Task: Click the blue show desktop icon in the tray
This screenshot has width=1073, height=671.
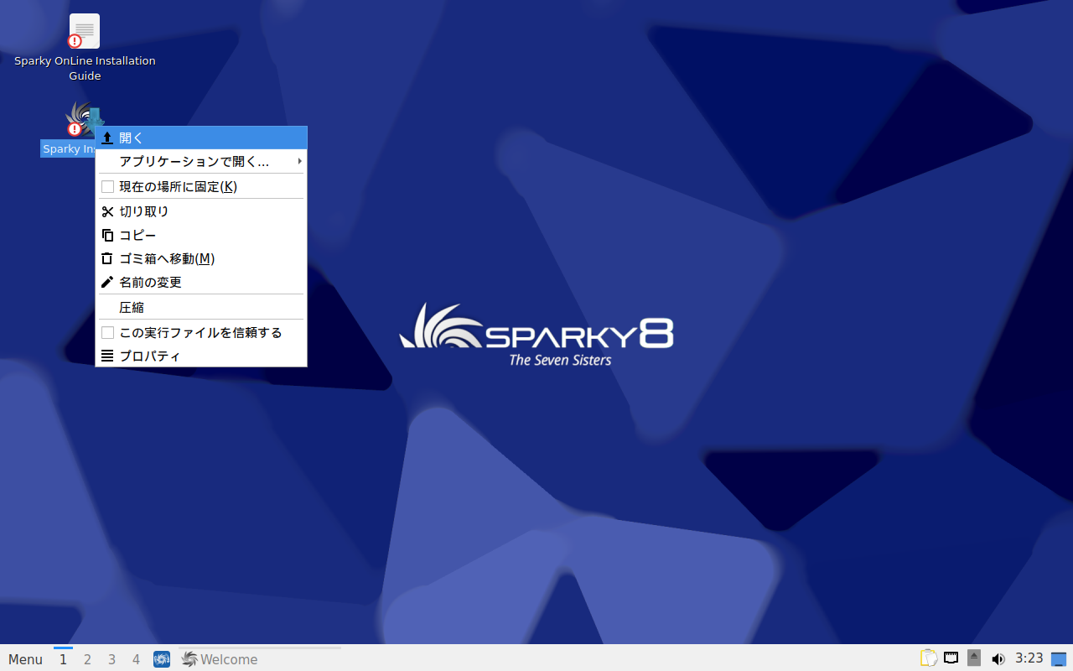Action: pyautogui.click(x=1060, y=658)
